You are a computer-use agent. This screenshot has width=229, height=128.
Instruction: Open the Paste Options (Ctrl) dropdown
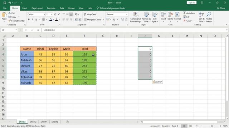pos(157,82)
